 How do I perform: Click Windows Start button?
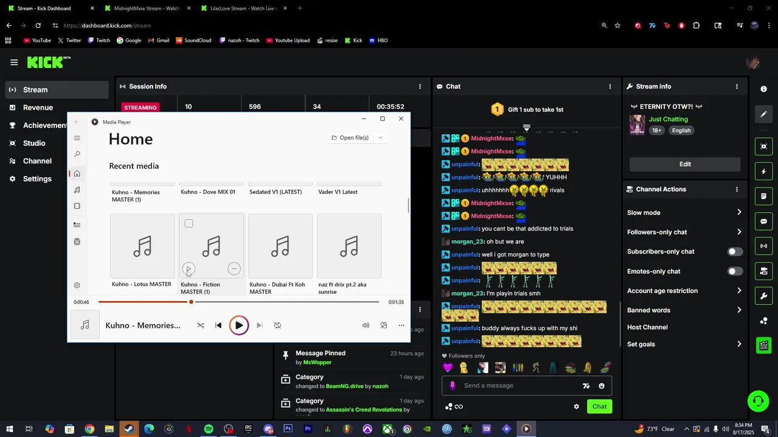point(9,429)
